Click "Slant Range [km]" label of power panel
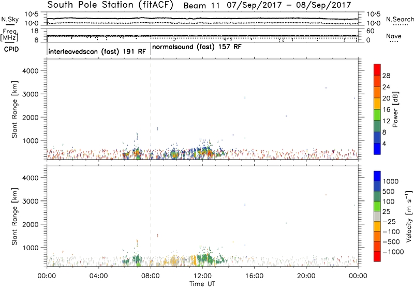Image resolution: width=414 pixels, height=287 pixels. 14,109
